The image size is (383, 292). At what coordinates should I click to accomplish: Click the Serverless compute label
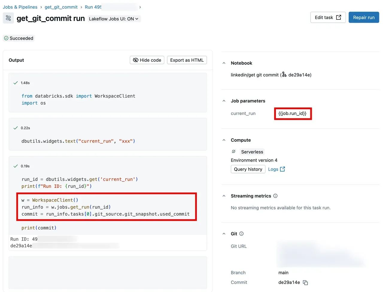click(252, 152)
